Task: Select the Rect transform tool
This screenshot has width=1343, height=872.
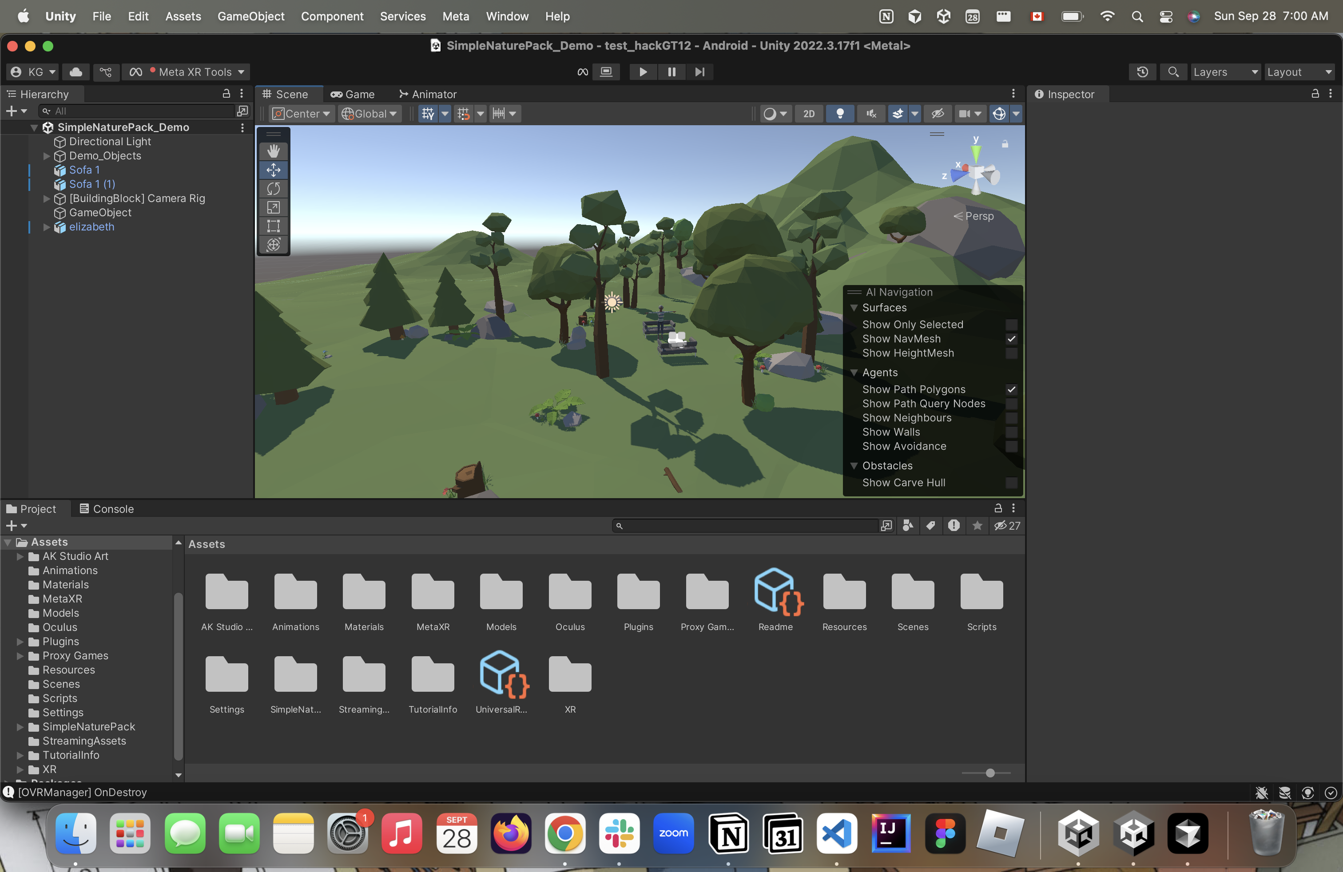Action: pyautogui.click(x=273, y=226)
